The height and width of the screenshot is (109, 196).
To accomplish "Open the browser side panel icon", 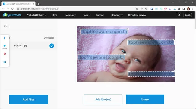I will (x=184, y=9).
